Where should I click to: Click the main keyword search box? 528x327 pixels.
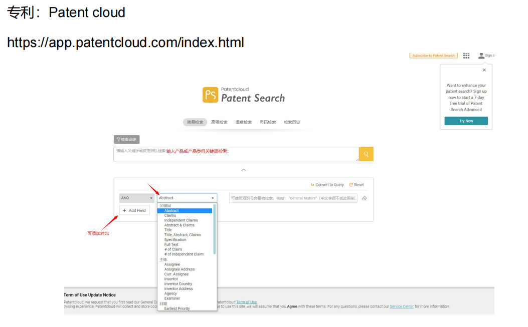pyautogui.click(x=236, y=154)
